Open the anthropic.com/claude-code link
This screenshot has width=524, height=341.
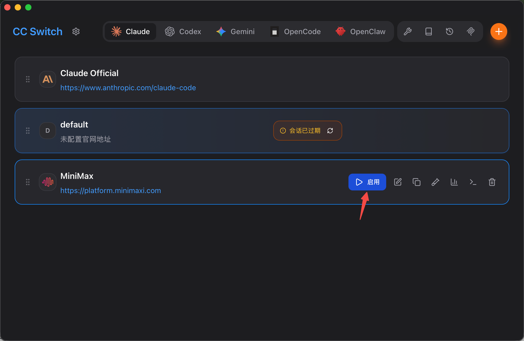[x=128, y=88]
